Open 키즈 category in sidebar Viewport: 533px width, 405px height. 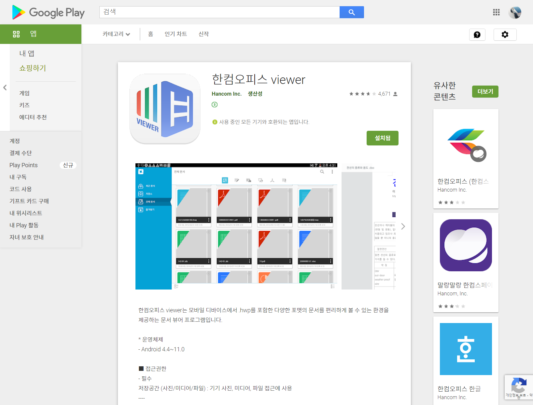pyautogui.click(x=24, y=105)
